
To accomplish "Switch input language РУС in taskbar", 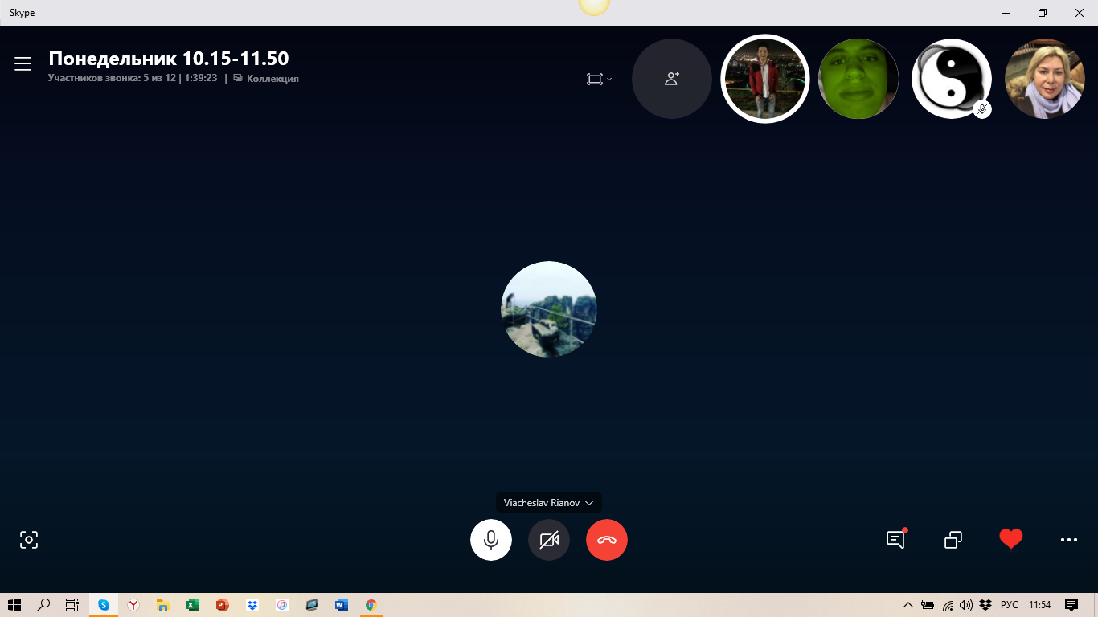I will click(1010, 605).
